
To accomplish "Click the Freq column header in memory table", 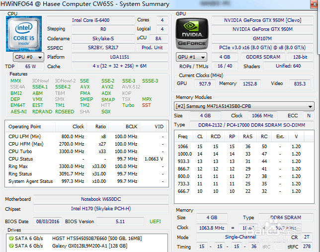I will (x=184, y=136).
